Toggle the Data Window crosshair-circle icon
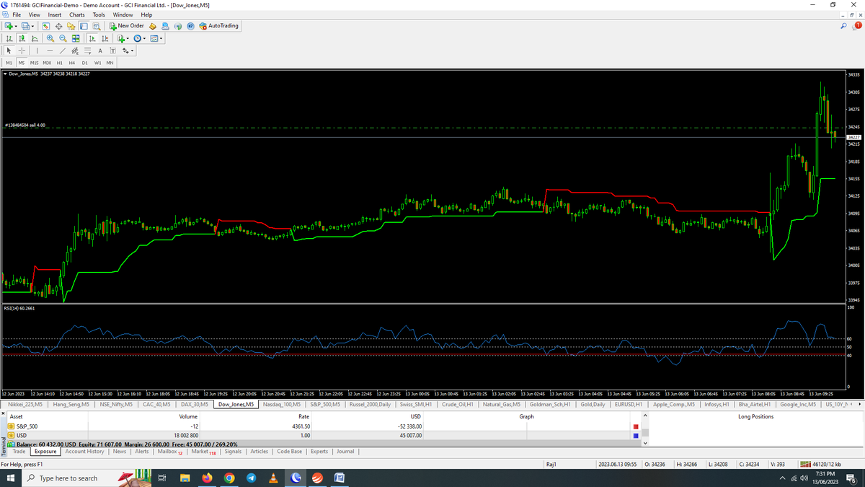865x487 pixels. pos(59,26)
